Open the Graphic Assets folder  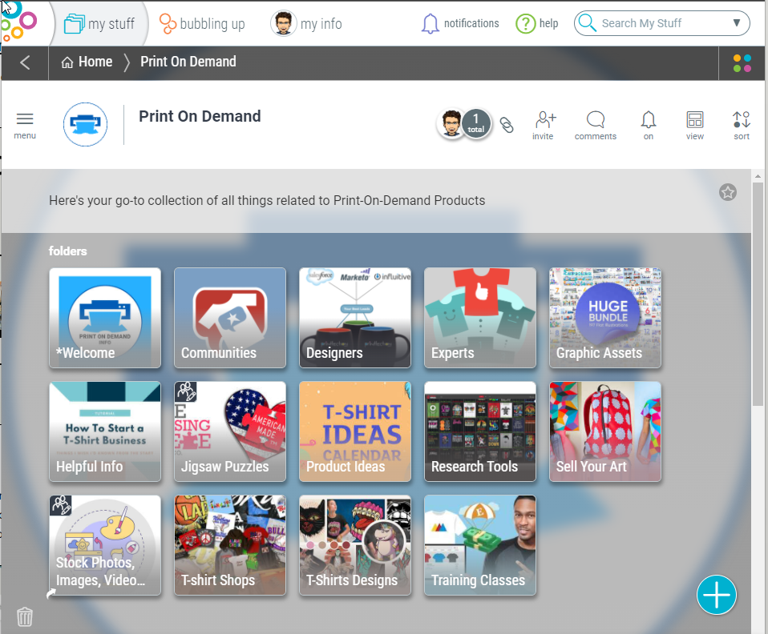point(605,318)
